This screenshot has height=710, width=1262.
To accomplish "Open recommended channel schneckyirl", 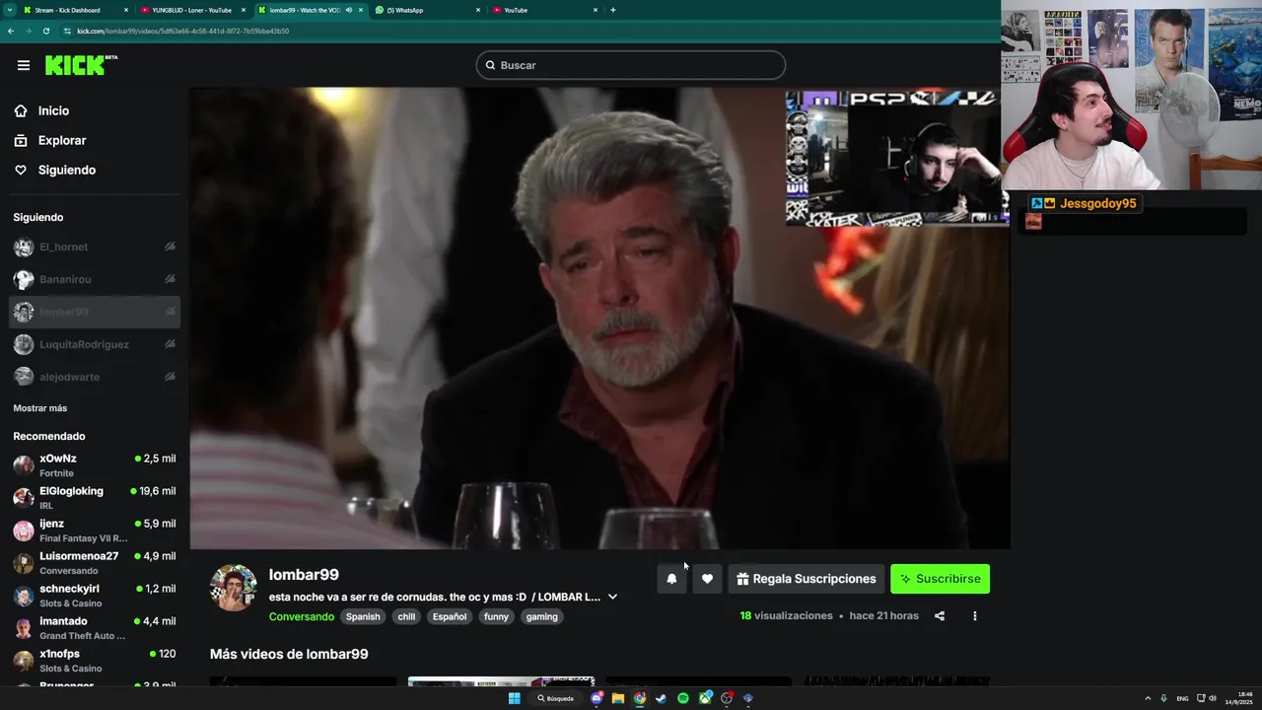I will [x=94, y=596].
